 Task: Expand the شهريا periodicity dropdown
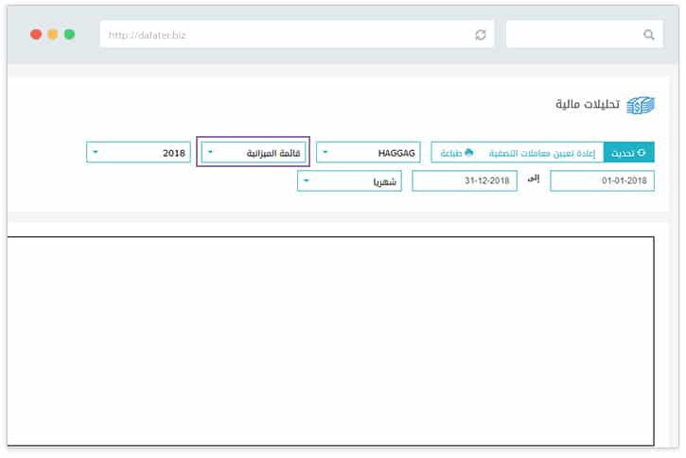click(x=349, y=181)
